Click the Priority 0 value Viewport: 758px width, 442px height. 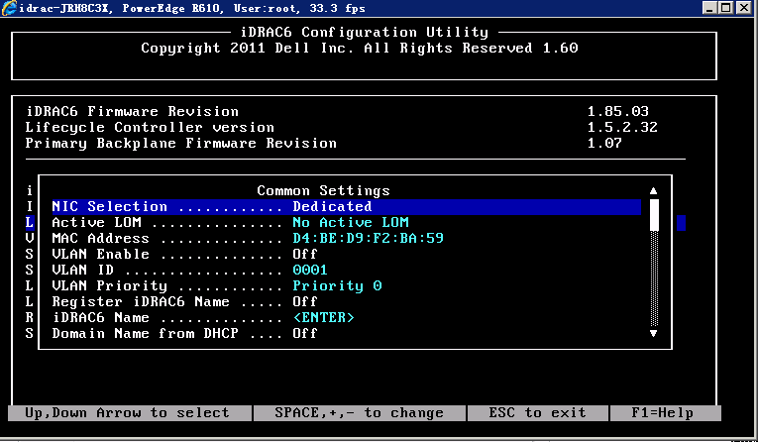337,286
